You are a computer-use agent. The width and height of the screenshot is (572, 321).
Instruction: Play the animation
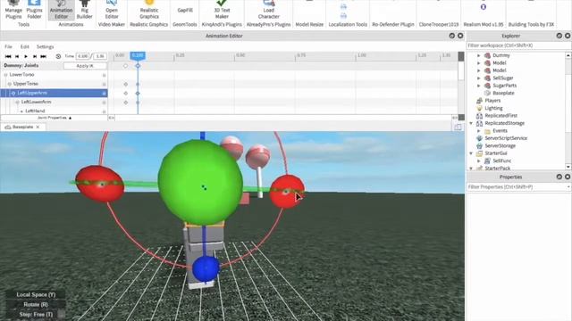click(26, 56)
